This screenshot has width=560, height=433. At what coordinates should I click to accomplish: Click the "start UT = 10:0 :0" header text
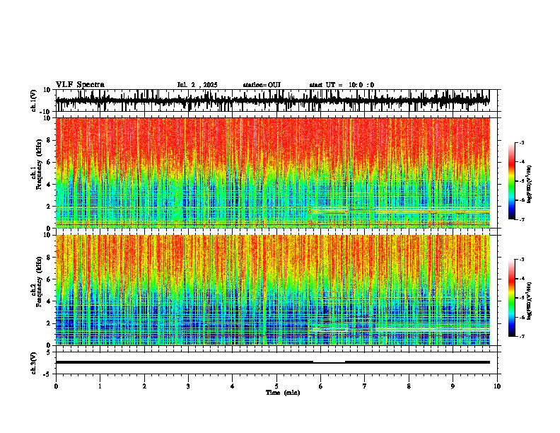pyautogui.click(x=342, y=85)
